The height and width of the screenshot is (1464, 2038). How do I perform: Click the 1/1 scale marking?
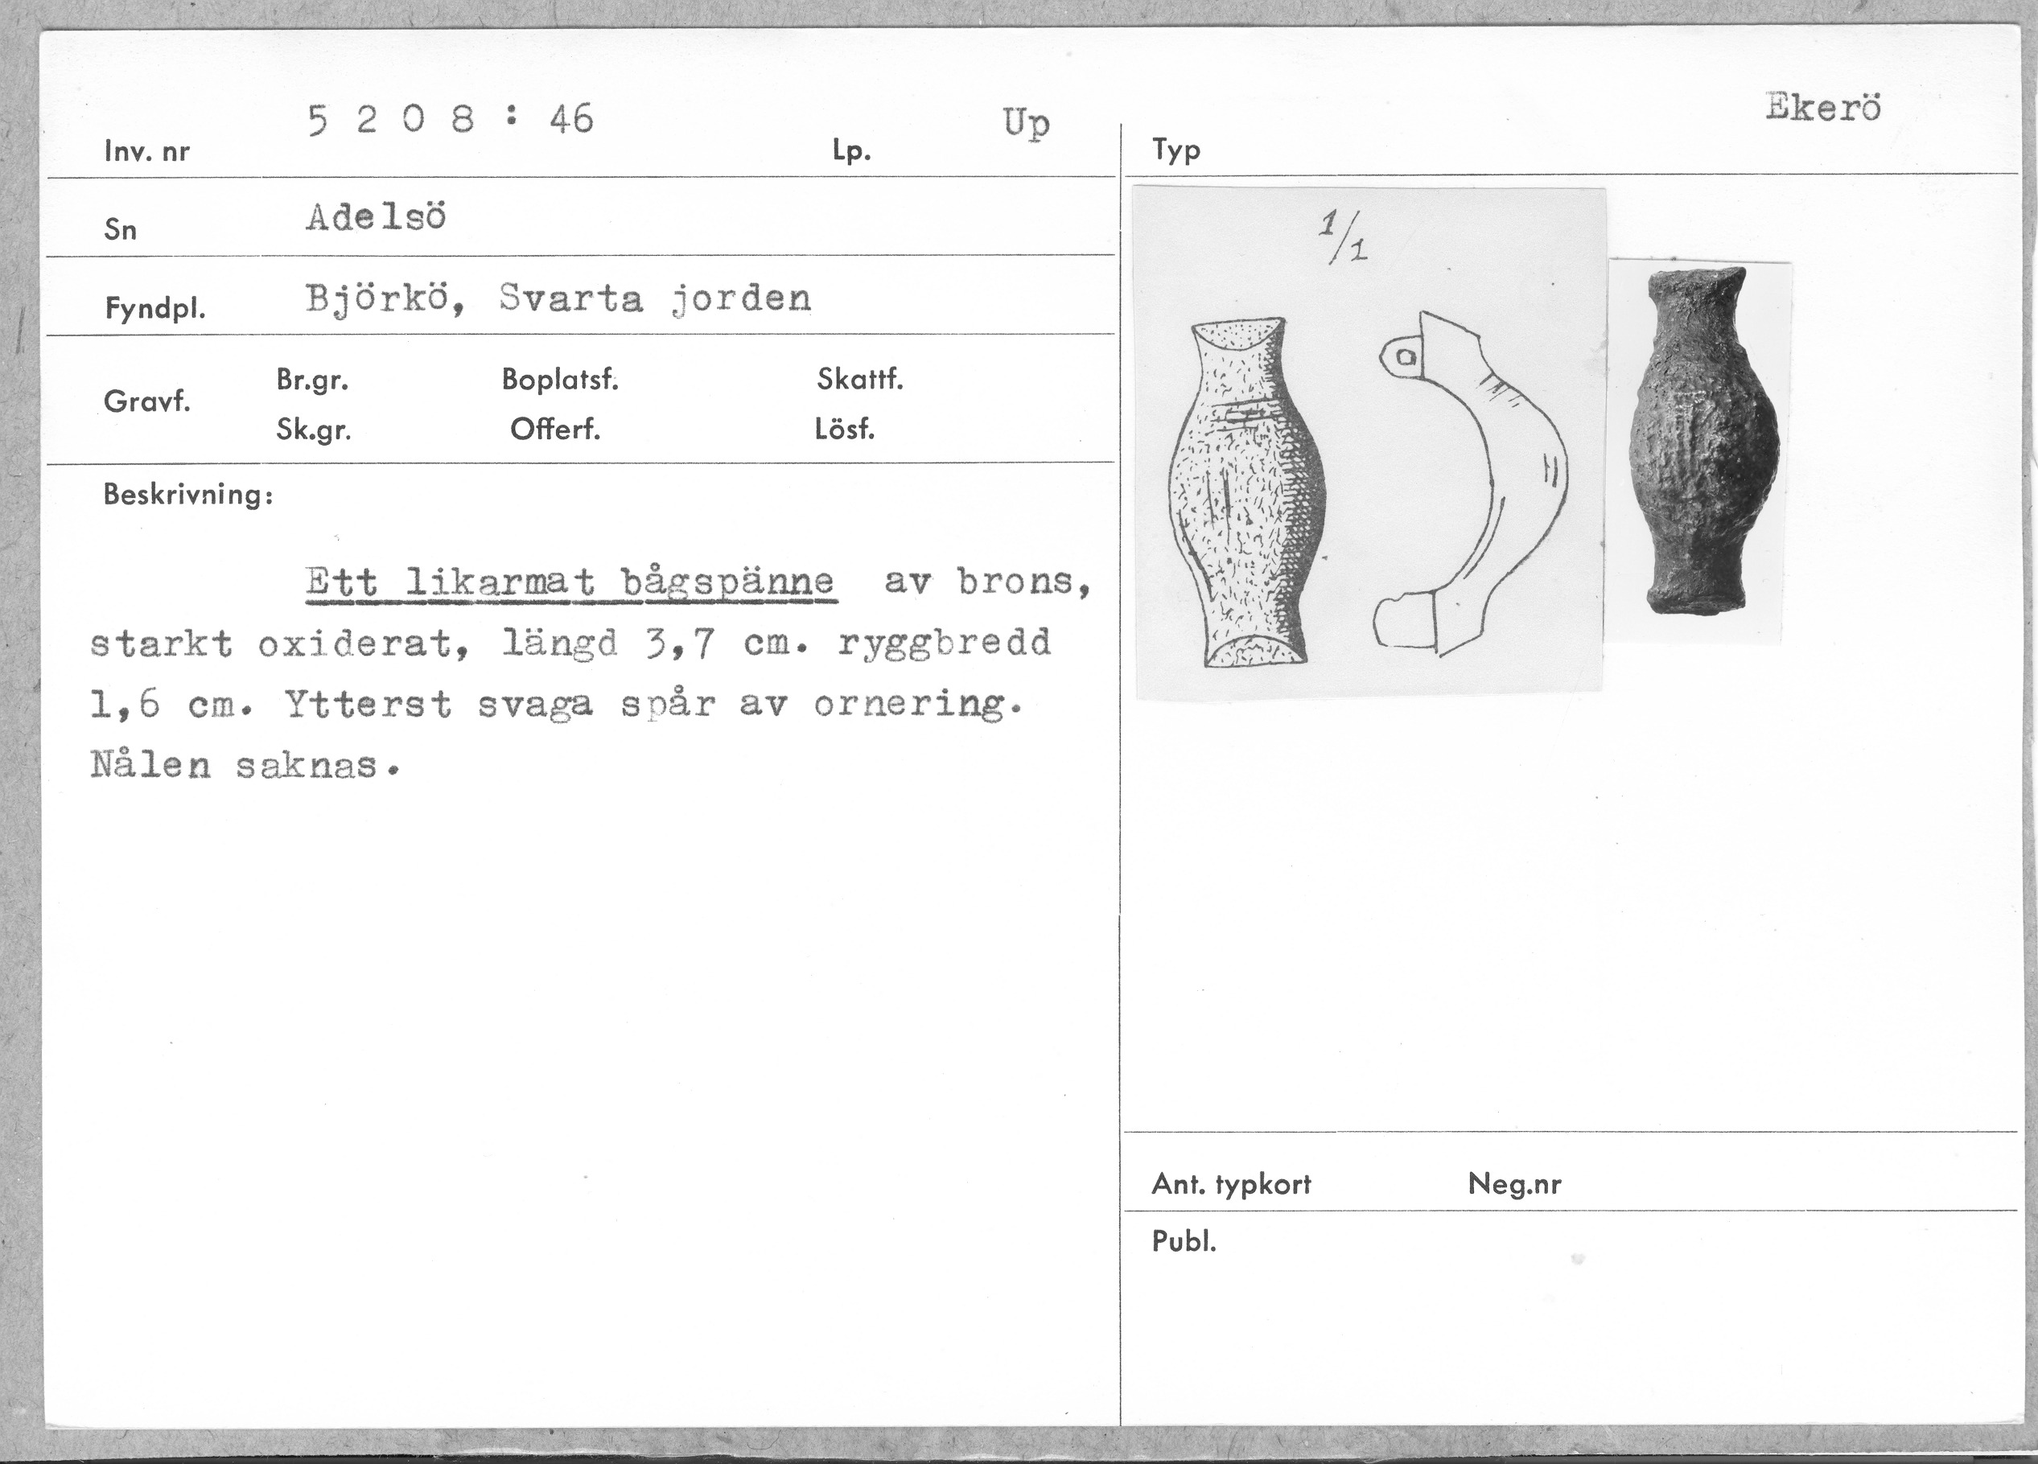(x=1345, y=238)
